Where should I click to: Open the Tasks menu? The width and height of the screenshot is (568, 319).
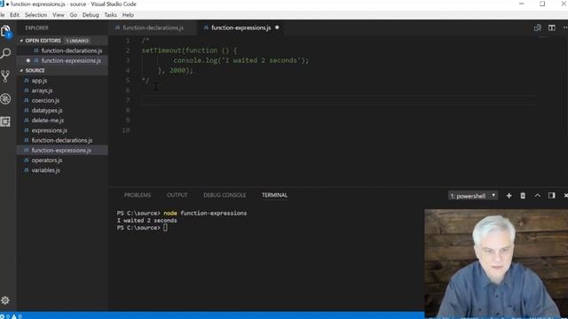click(110, 15)
